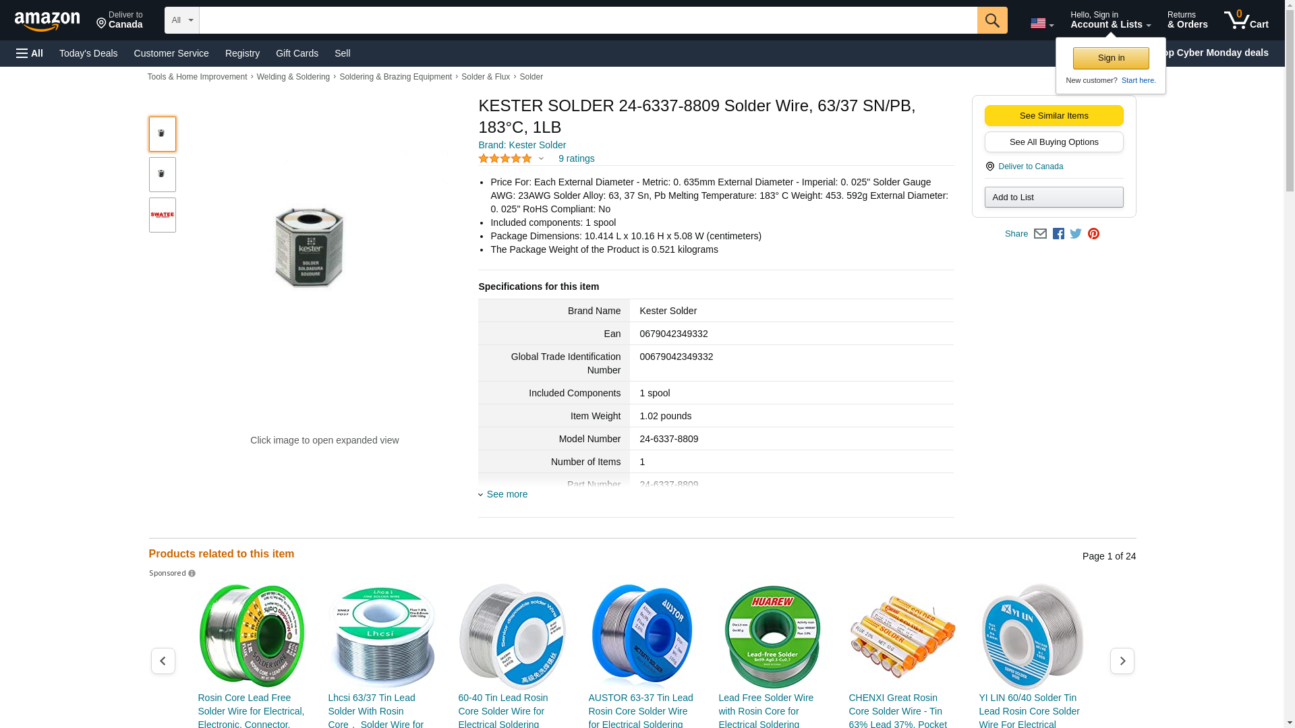Click into the Amazon search field
The image size is (1295, 728).
pos(587,20)
